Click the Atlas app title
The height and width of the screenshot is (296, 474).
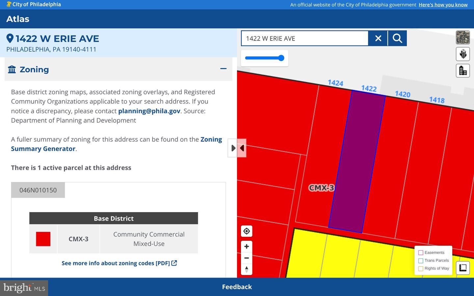18,19
